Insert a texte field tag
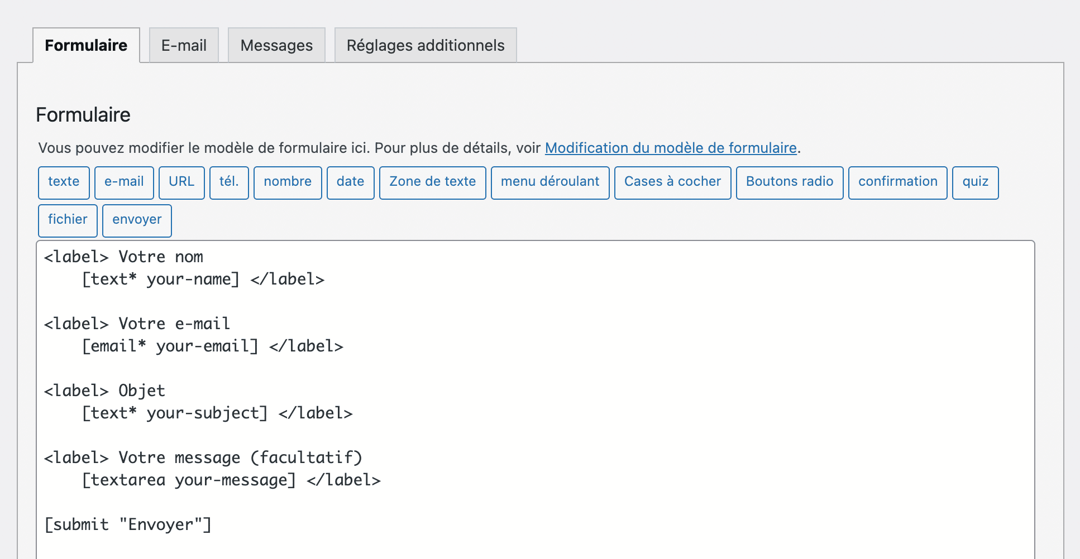 [64, 182]
